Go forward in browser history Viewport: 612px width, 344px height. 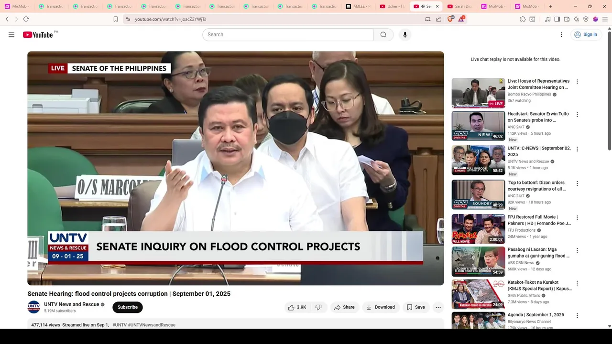(x=16, y=19)
